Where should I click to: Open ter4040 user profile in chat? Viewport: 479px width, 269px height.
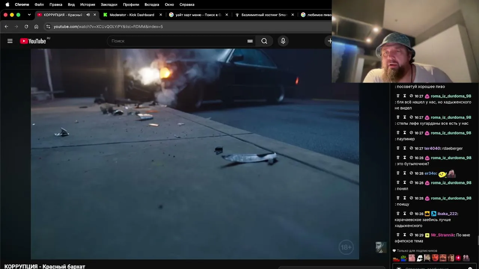click(x=432, y=148)
